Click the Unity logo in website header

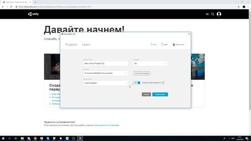pyautogui.click(x=33, y=14)
